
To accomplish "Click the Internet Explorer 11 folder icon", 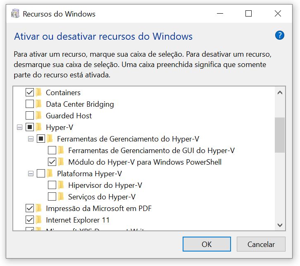I will (39, 220).
